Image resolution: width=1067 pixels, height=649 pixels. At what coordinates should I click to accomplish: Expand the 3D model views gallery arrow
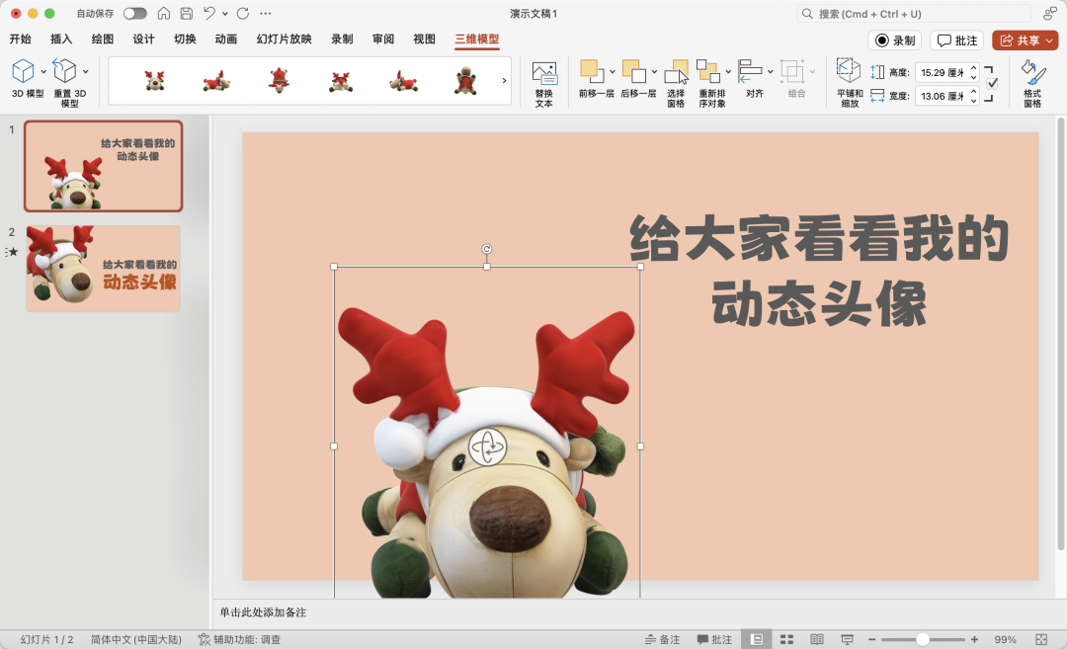pyautogui.click(x=504, y=80)
